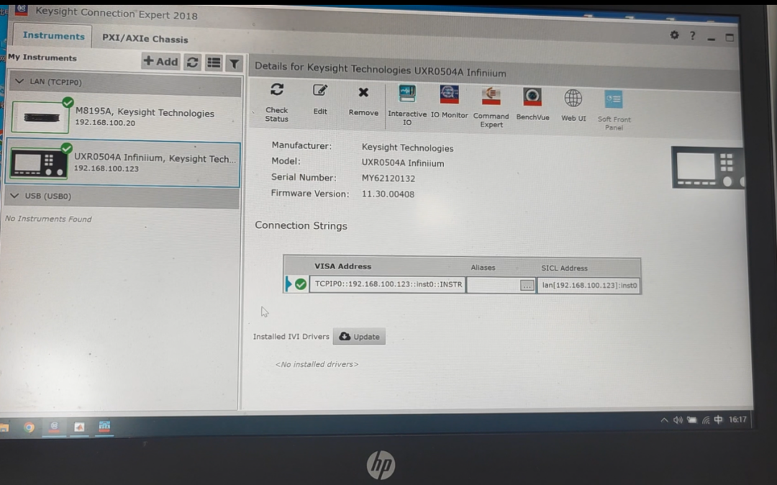Click Add instrument button

pyautogui.click(x=160, y=61)
